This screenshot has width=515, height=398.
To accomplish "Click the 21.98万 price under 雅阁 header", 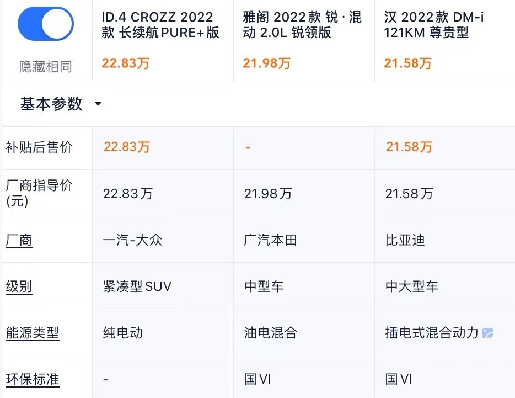I will [x=266, y=63].
